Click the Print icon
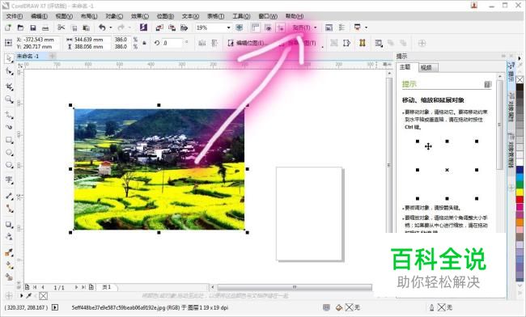 click(45, 27)
